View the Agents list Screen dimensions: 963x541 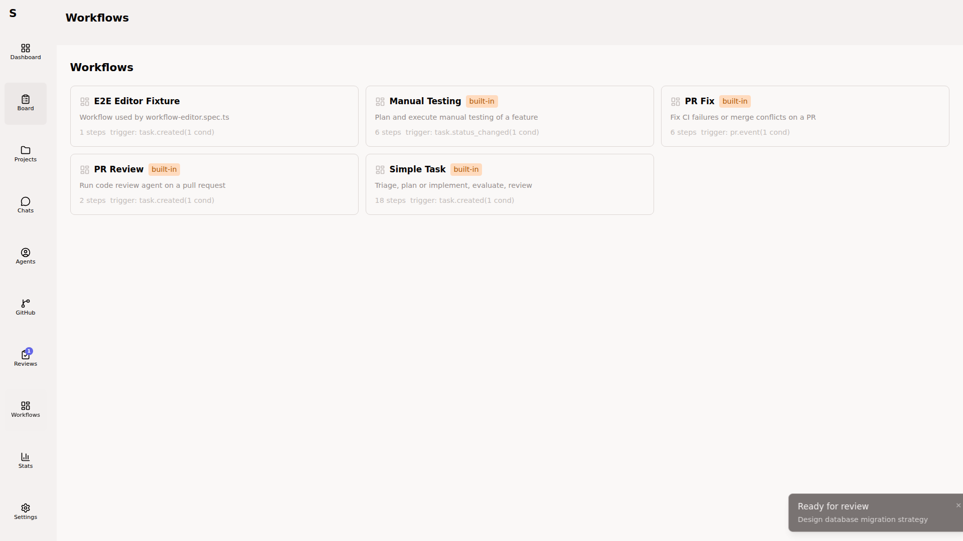(x=25, y=256)
